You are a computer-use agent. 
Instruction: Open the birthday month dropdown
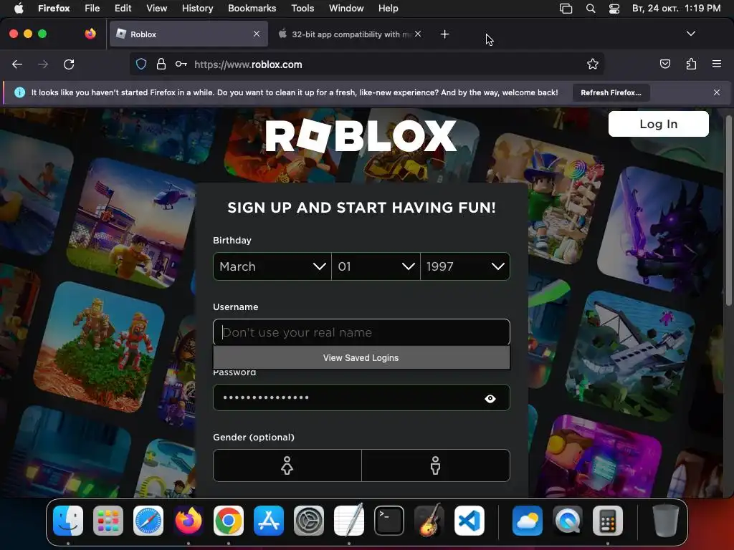tap(272, 266)
